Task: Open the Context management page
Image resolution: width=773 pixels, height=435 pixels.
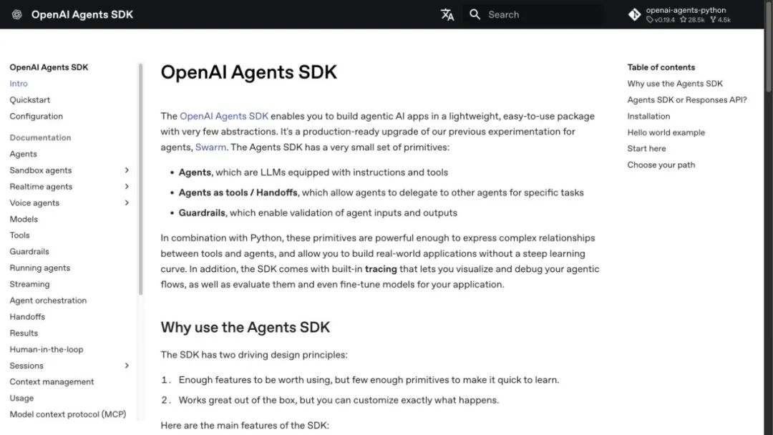Action: pyautogui.click(x=52, y=382)
